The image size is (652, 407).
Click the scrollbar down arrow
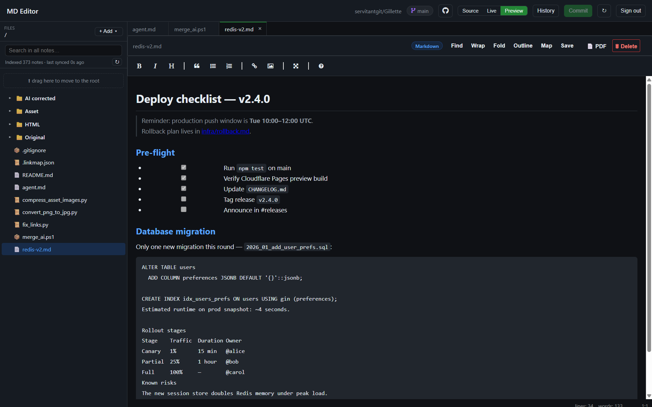(649, 395)
